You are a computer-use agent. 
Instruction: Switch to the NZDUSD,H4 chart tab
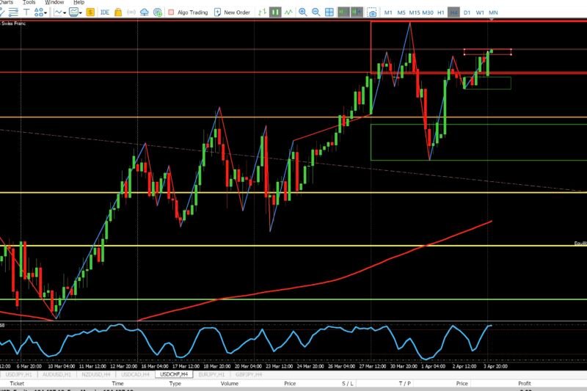coord(96,374)
